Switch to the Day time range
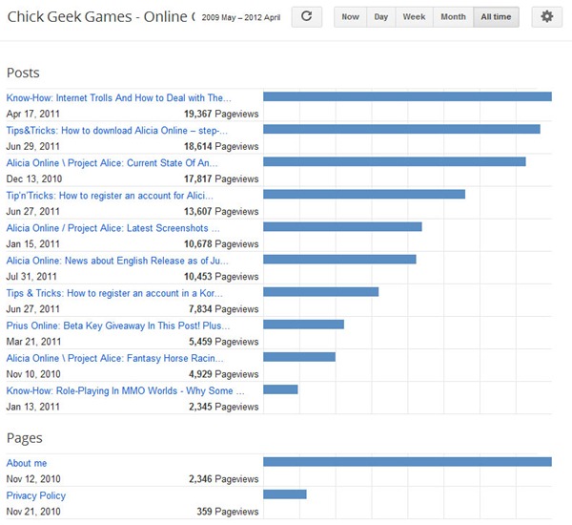This screenshot has height=525, width=572. point(380,17)
